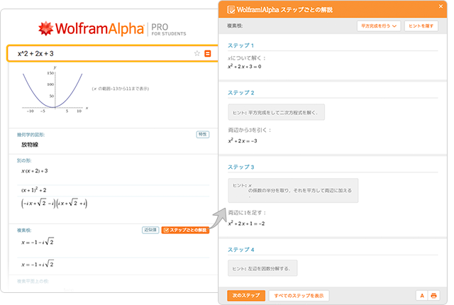
Task: Click the orange ステップごとの解説 button
Action: (x=185, y=230)
